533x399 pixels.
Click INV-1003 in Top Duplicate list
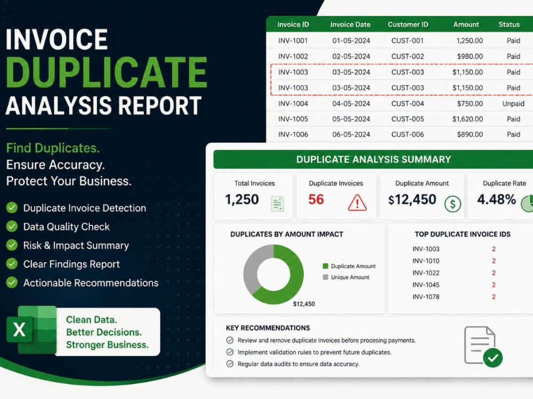(x=426, y=249)
